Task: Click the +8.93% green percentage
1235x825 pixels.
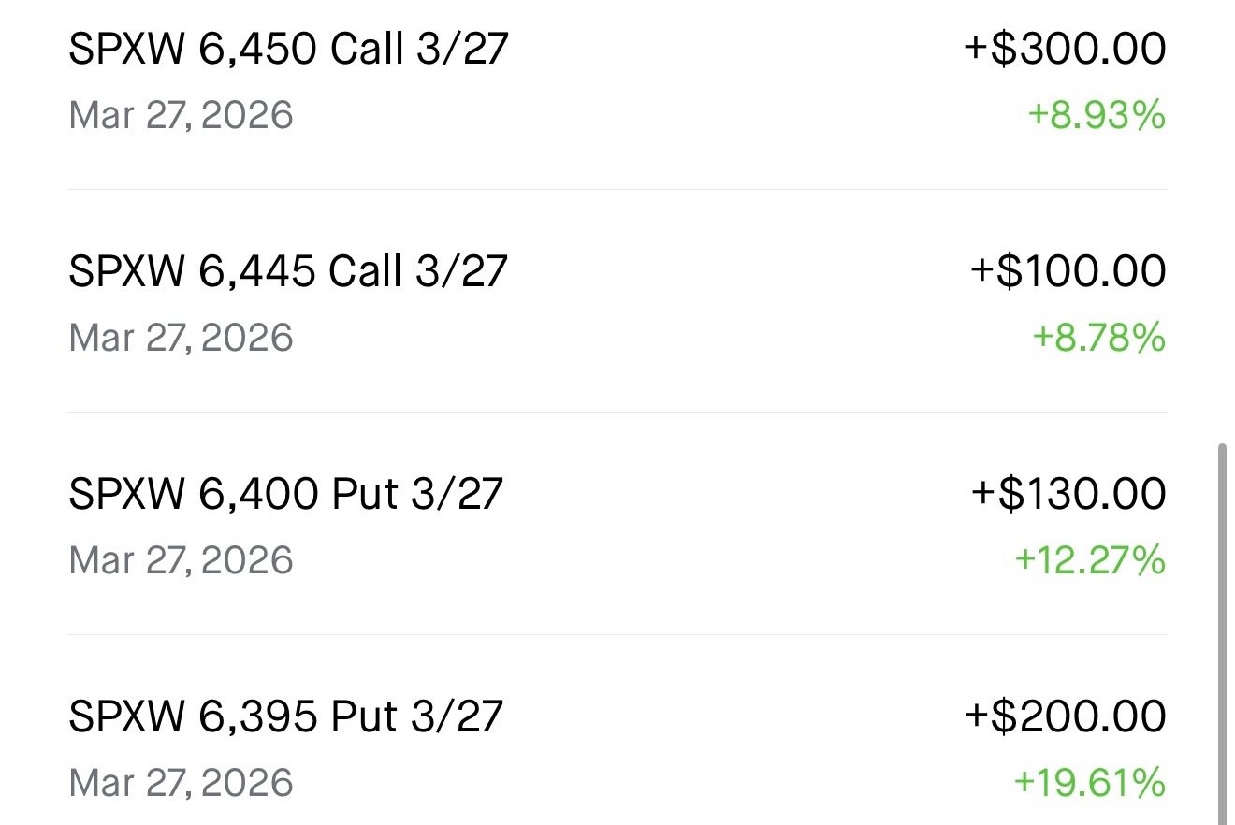Action: tap(1097, 116)
